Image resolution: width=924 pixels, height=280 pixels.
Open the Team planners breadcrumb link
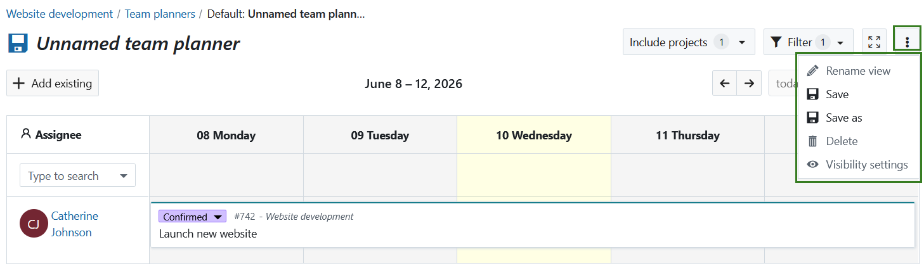[x=159, y=13]
